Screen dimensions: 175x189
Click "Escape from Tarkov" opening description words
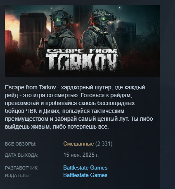pyautogui.click(x=31, y=87)
